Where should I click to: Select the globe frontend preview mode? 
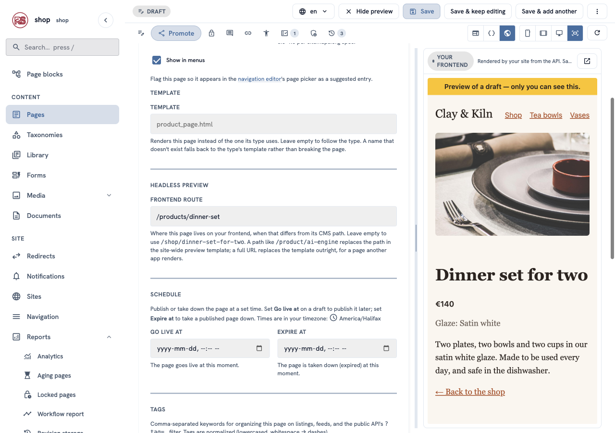(x=507, y=33)
